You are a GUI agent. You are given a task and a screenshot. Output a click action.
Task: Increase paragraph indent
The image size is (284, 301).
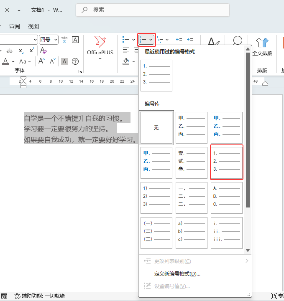190,39
